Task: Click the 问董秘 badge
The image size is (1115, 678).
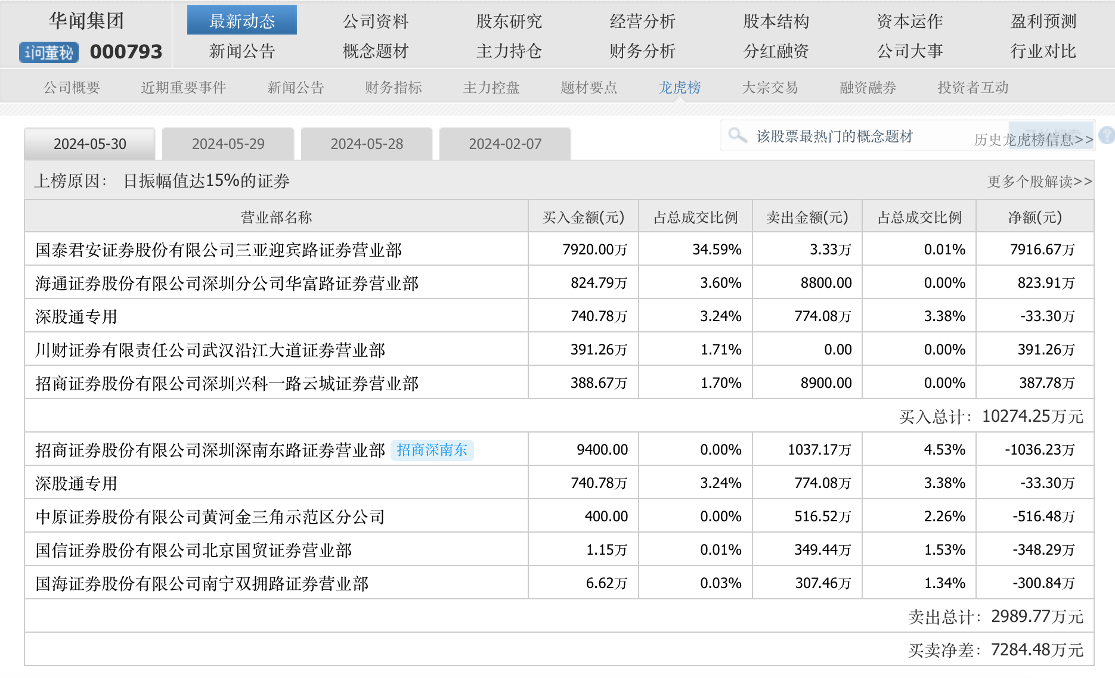Action: click(x=49, y=52)
